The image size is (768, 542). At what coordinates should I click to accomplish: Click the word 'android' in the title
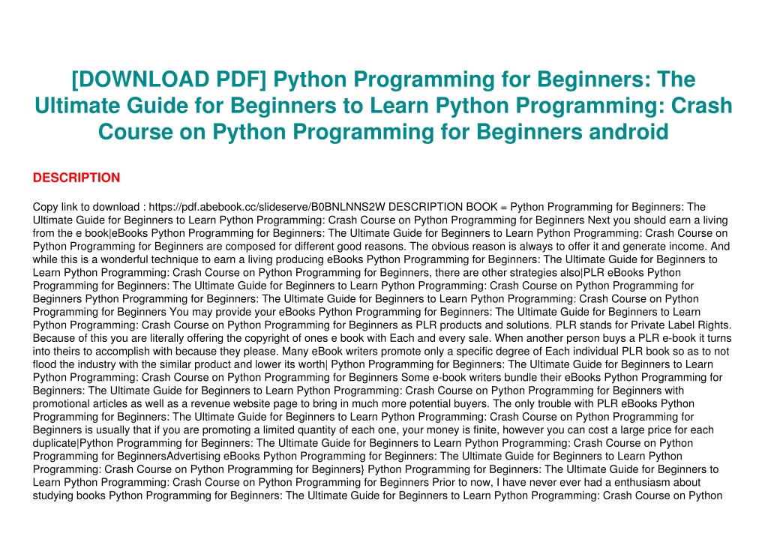click(628, 132)
